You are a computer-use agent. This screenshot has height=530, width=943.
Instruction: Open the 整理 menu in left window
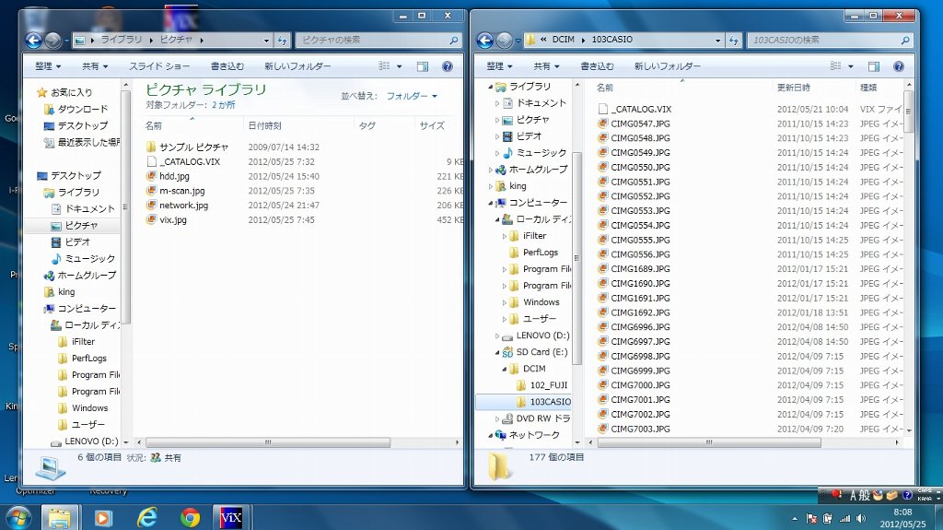(48, 66)
